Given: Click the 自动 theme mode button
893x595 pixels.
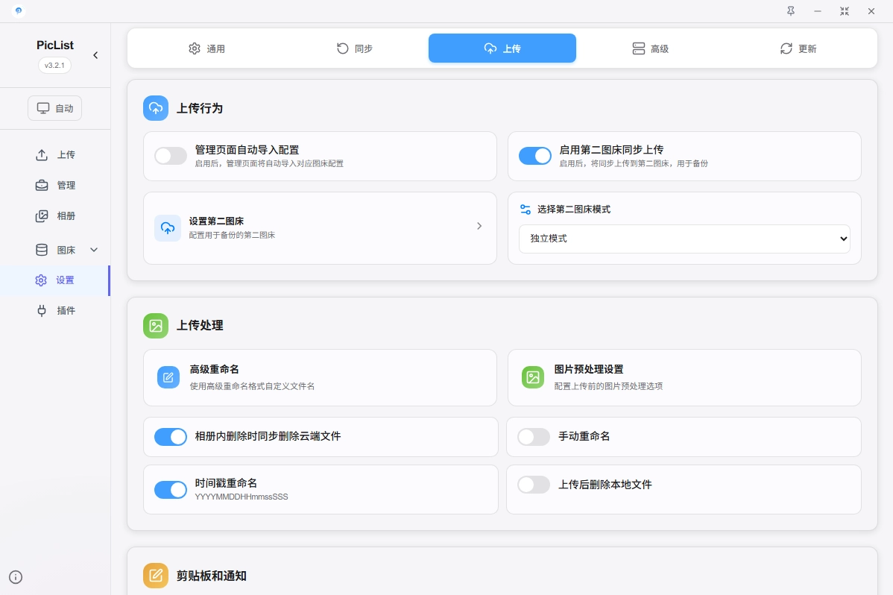Looking at the screenshot, I should (55, 108).
